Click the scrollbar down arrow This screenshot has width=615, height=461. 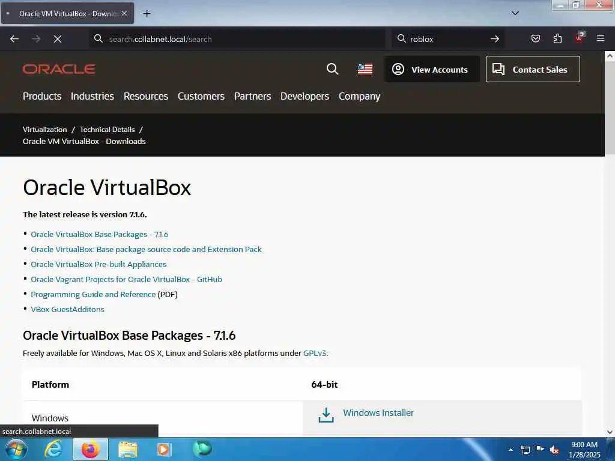click(x=610, y=432)
